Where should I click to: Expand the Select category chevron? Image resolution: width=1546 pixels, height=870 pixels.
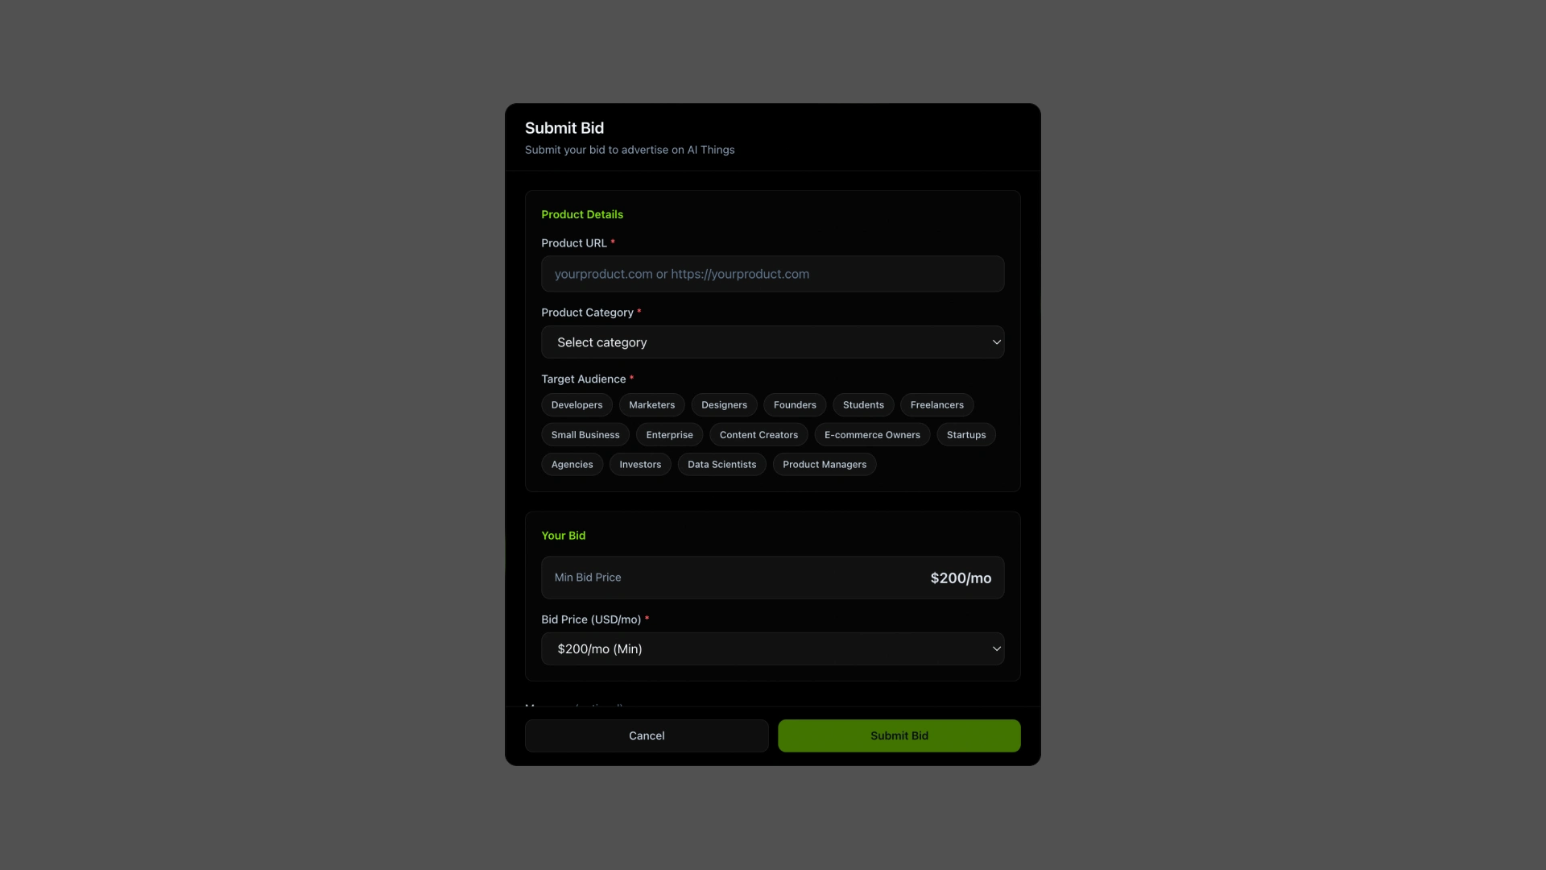996,342
